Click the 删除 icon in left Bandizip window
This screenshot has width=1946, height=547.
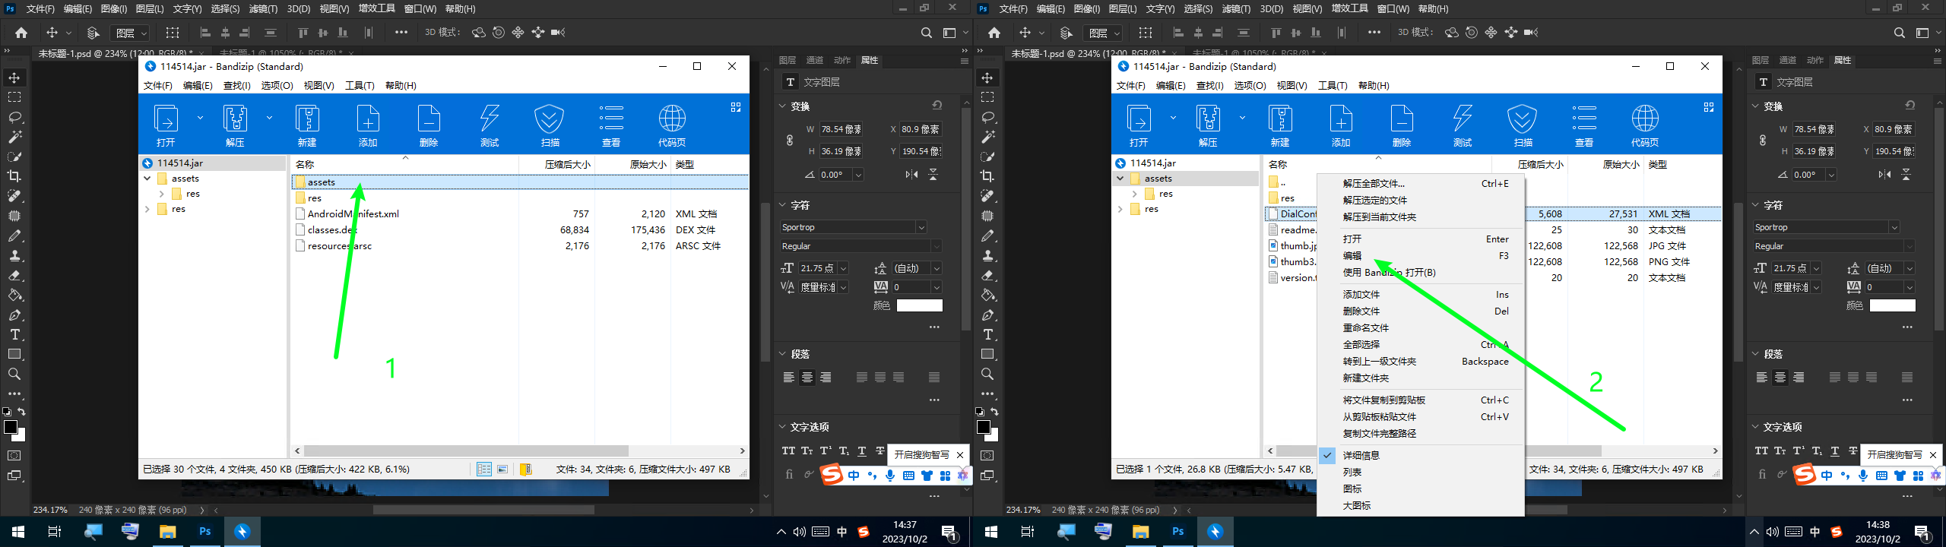pyautogui.click(x=429, y=124)
